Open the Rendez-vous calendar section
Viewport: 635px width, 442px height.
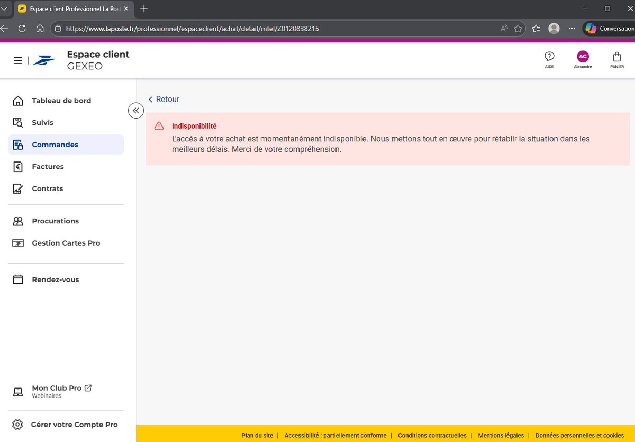click(x=55, y=279)
